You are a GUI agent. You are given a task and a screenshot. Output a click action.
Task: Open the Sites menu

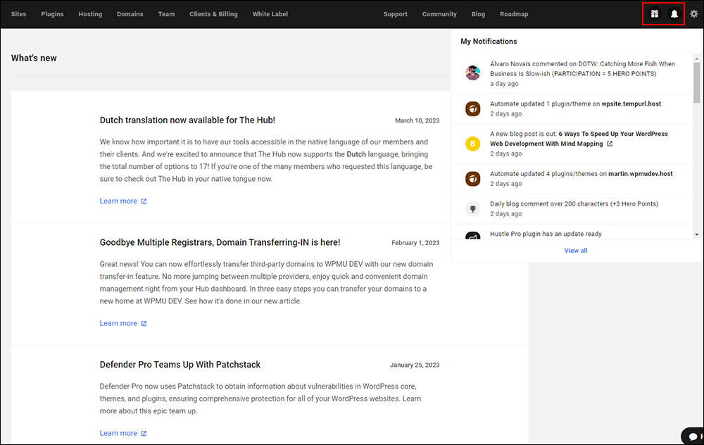[19, 14]
